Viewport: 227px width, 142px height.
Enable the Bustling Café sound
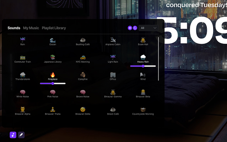tap(83, 41)
